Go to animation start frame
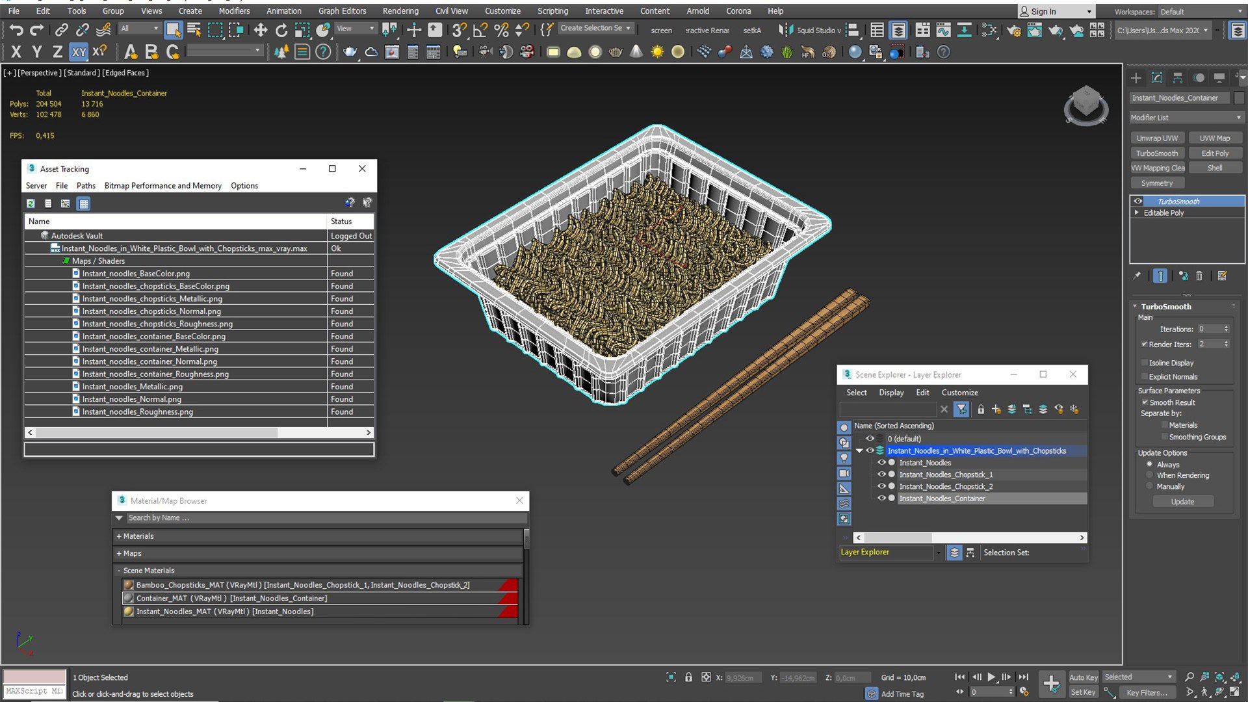Viewport: 1248px width, 702px height. pos(960,677)
